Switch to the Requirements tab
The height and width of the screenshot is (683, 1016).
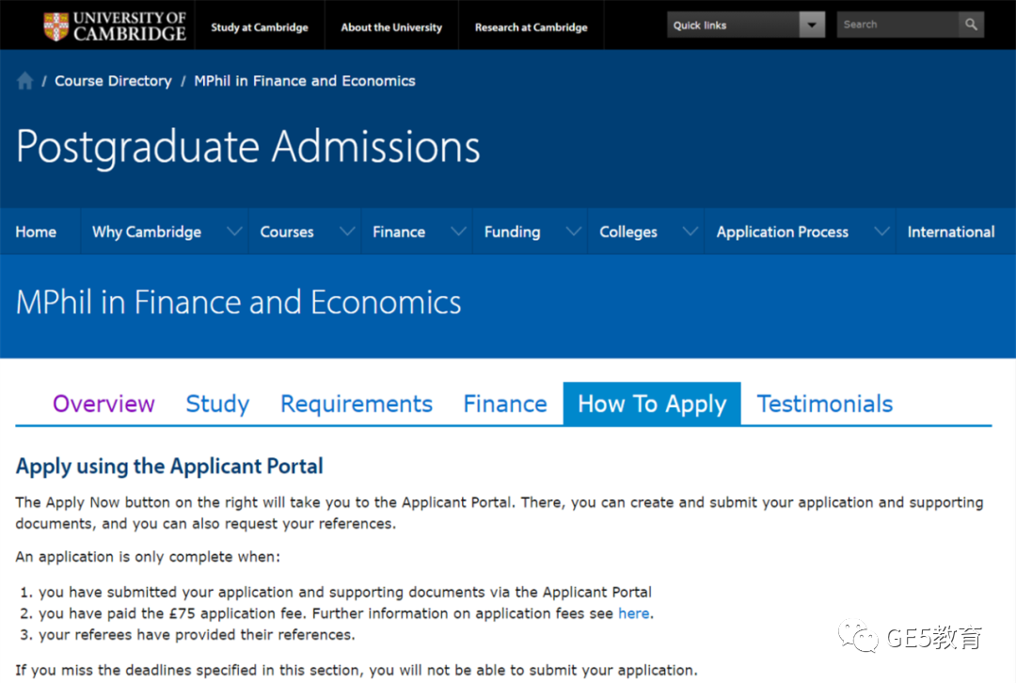(357, 404)
